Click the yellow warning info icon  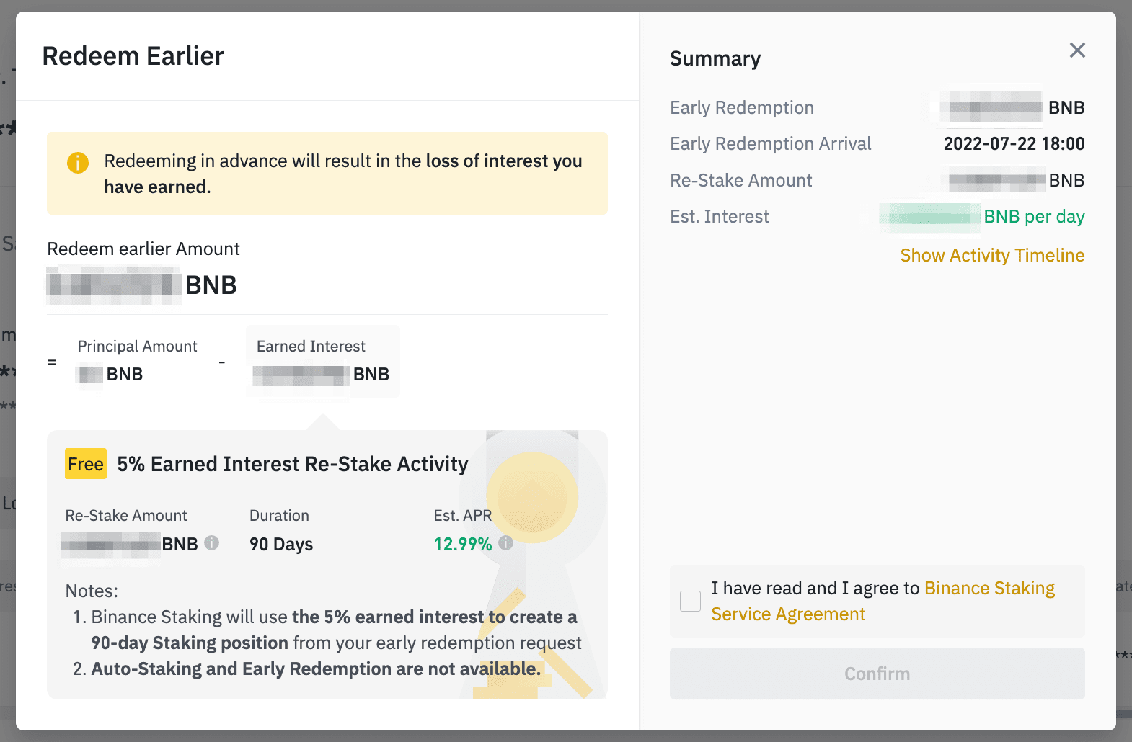click(78, 163)
